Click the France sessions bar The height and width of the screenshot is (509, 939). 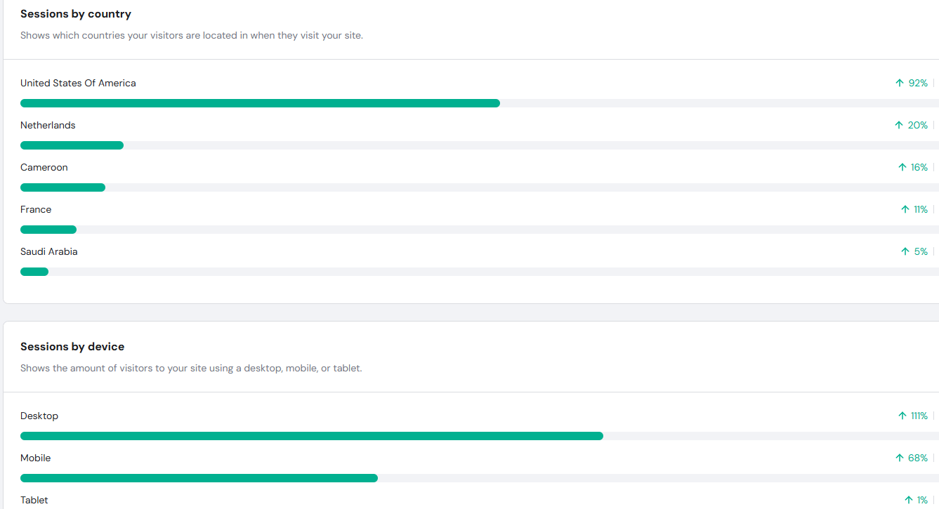point(480,230)
